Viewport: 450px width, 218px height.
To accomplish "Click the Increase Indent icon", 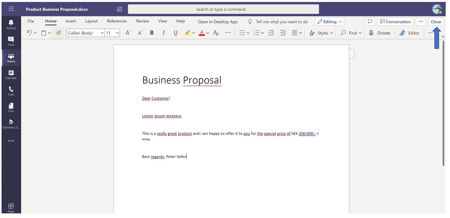I will tap(283, 33).
